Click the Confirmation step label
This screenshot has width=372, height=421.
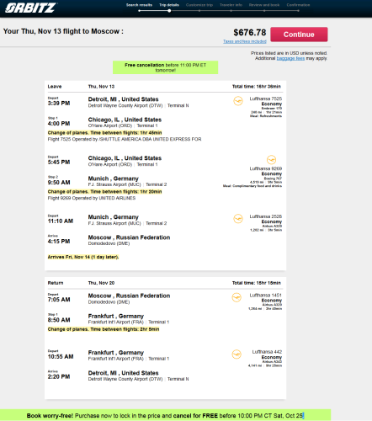click(298, 5)
